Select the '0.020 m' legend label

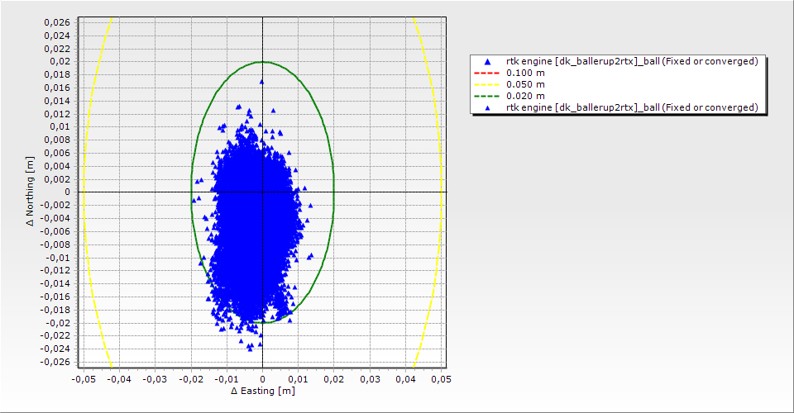(526, 96)
